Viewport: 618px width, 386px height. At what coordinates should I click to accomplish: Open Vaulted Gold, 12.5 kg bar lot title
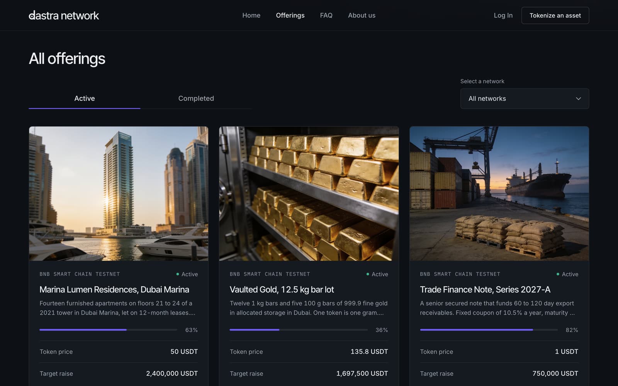click(282, 289)
